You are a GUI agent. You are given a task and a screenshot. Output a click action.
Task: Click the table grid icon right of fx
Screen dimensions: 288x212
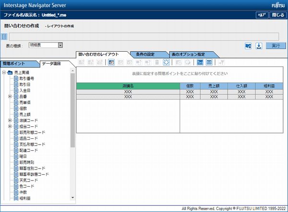pyautogui.click(x=209, y=62)
